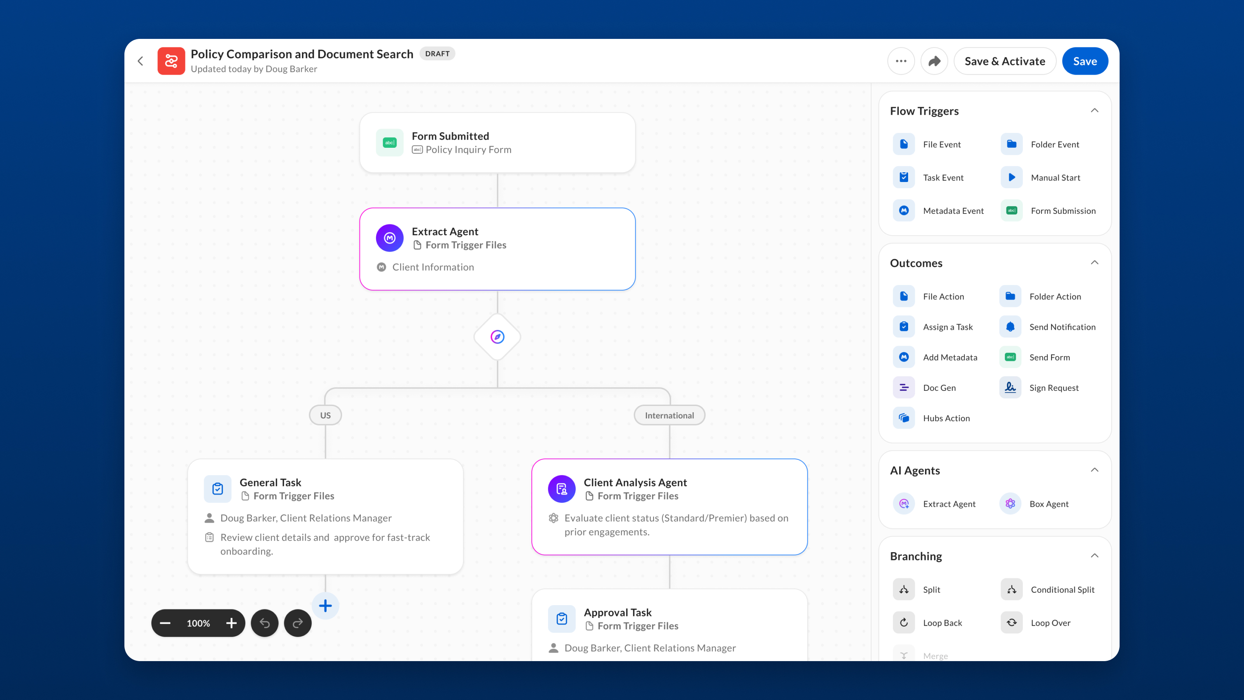Click the DRAFT status badge
The height and width of the screenshot is (700, 1244).
[x=437, y=54]
